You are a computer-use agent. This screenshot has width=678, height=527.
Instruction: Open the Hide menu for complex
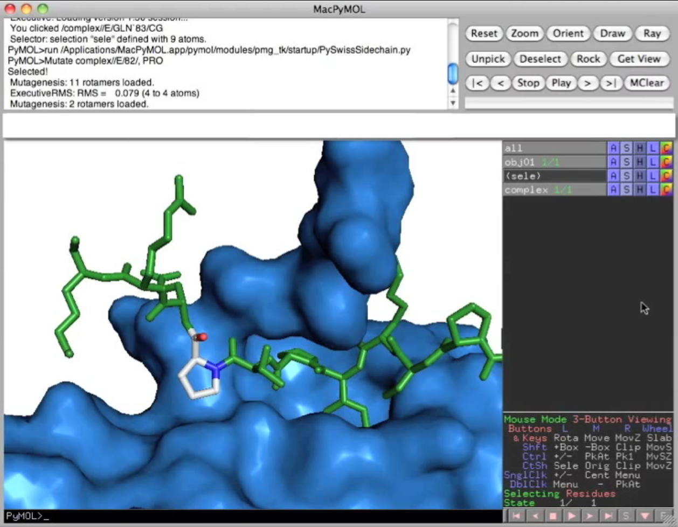click(x=640, y=190)
